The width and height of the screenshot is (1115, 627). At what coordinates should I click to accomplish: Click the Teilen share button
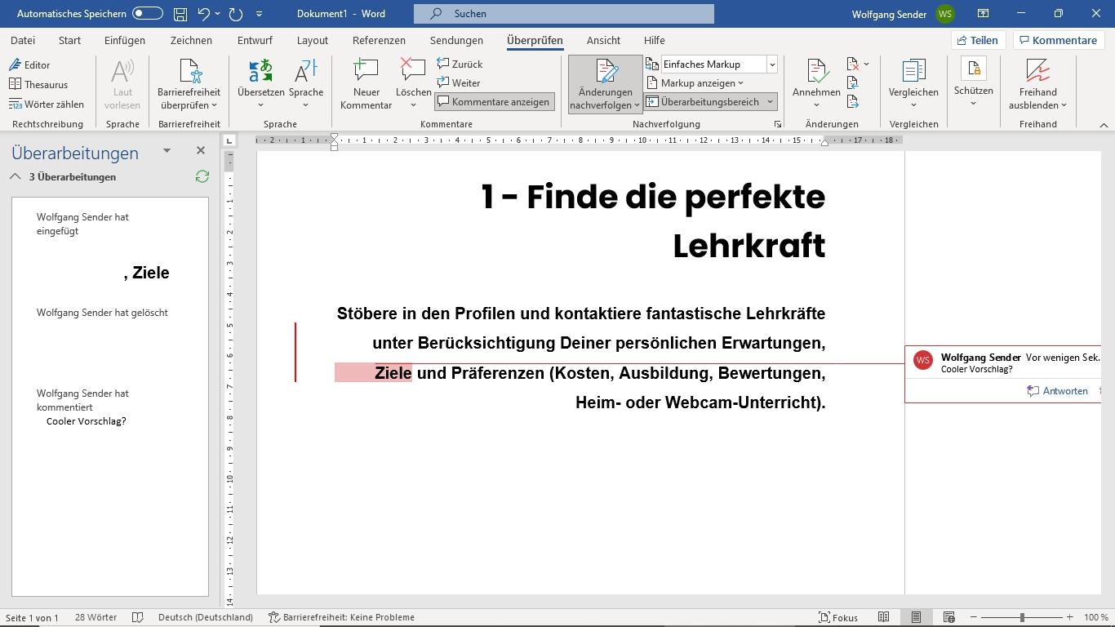tap(977, 40)
